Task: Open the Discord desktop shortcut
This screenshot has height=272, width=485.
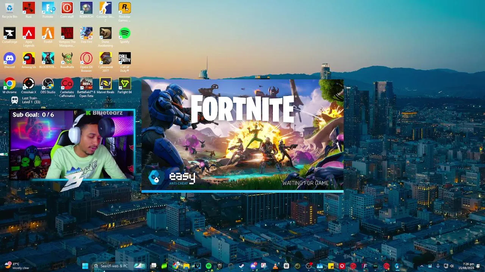Action: [9, 60]
